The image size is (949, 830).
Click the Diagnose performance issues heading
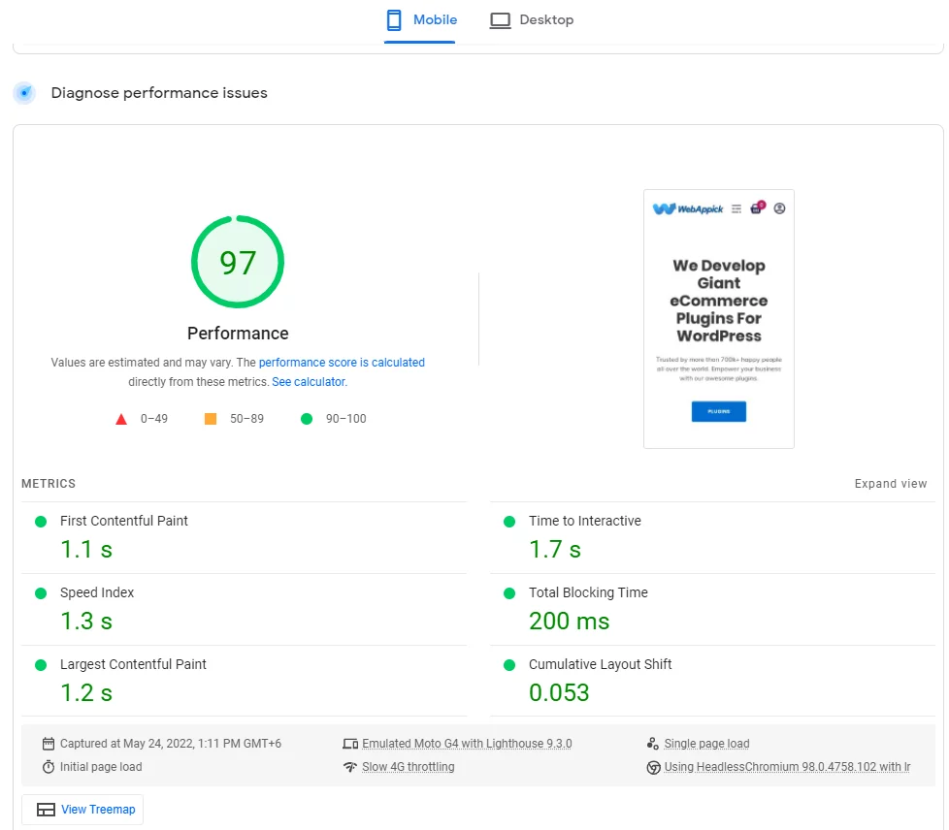click(159, 93)
